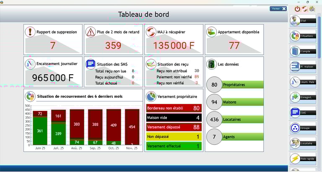The height and width of the screenshot is (172, 322).
Task: Click the Situation des SMS chat icon
Action: (x=91, y=64)
